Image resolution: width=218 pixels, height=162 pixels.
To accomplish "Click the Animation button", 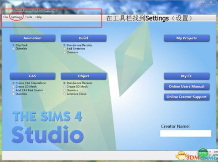I will [x=33, y=38].
